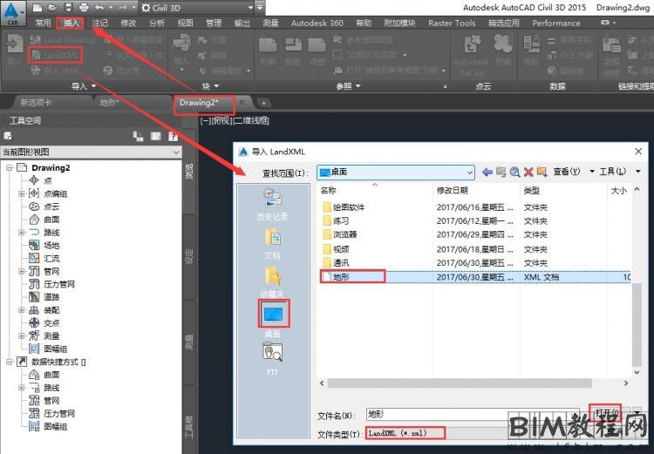Click the Save icon in quick access toolbar
654x454 pixels.
(68, 7)
